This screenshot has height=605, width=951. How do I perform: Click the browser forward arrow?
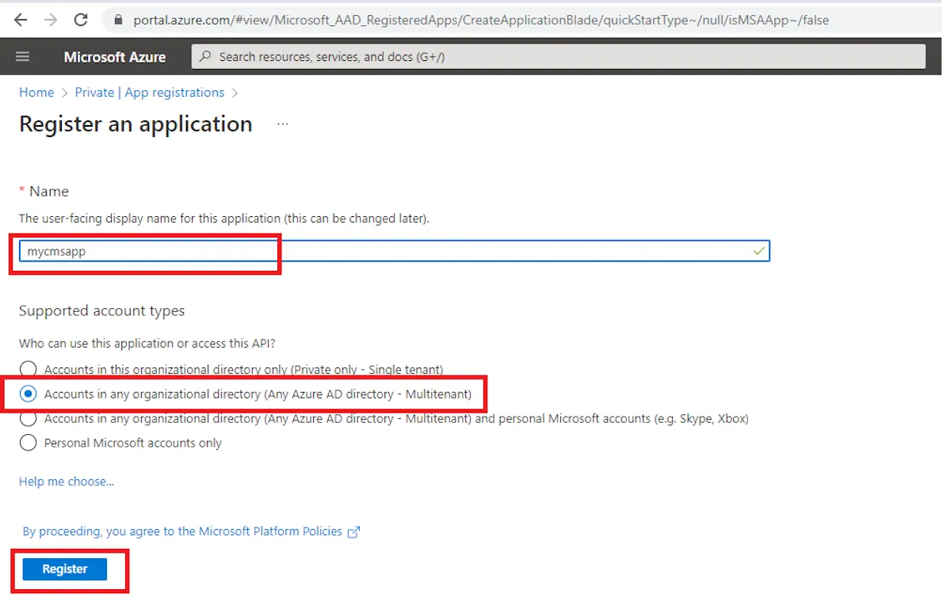51,20
